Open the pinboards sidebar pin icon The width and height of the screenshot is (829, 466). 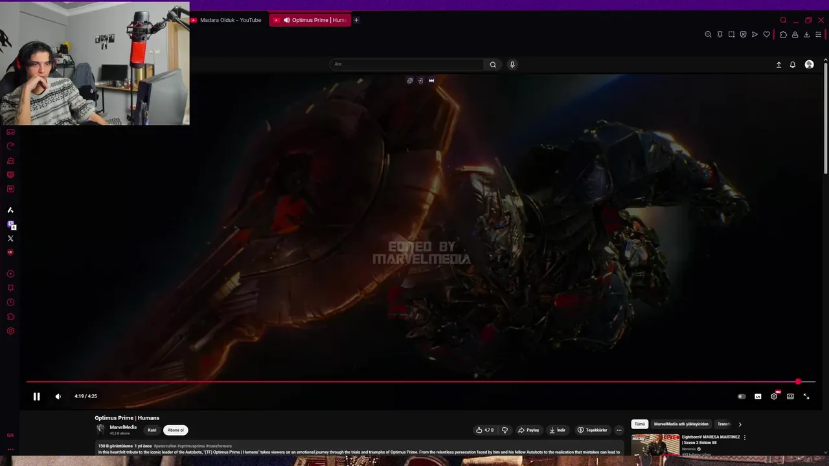[10, 288]
